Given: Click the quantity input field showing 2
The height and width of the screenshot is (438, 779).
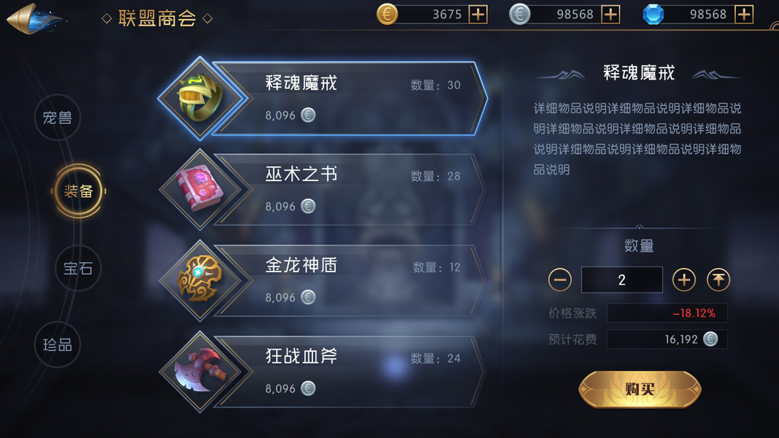Looking at the screenshot, I should 622,280.
